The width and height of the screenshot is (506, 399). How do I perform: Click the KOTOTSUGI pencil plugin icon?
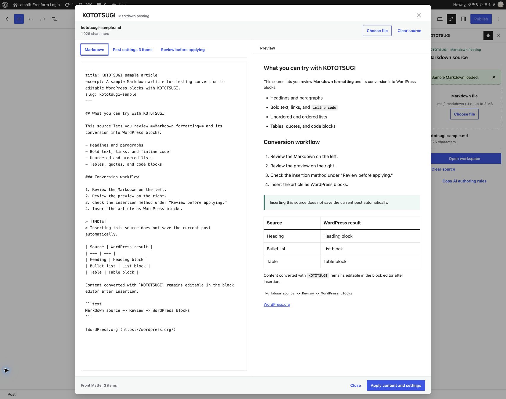tap(451, 19)
